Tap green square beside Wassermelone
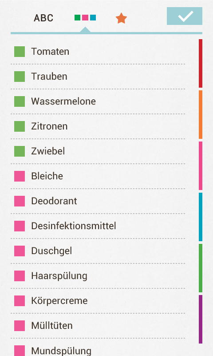The height and width of the screenshot is (356, 213). [x=20, y=101]
